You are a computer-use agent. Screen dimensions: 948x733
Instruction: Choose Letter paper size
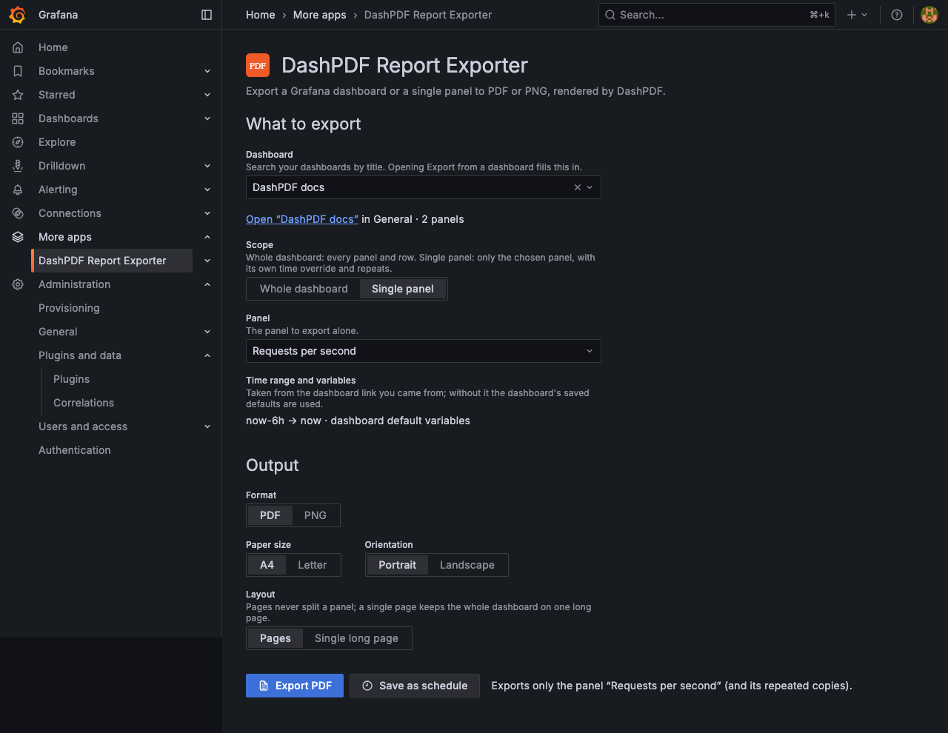point(313,565)
